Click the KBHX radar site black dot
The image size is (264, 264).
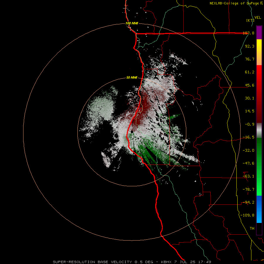(x=132, y=132)
